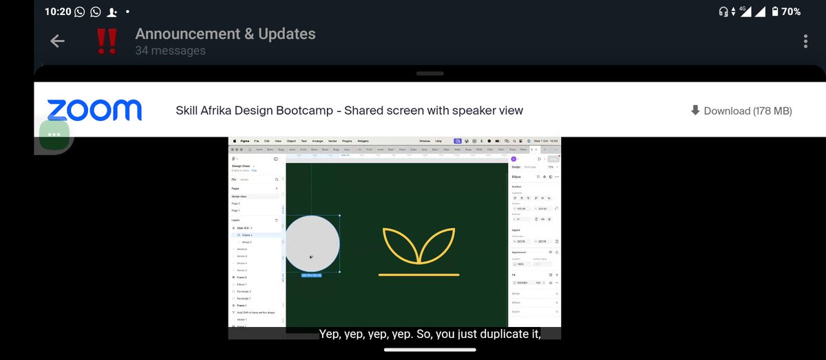Screen dimensions: 826x360
Task: Go back using the arrow icon
Action: pos(57,41)
